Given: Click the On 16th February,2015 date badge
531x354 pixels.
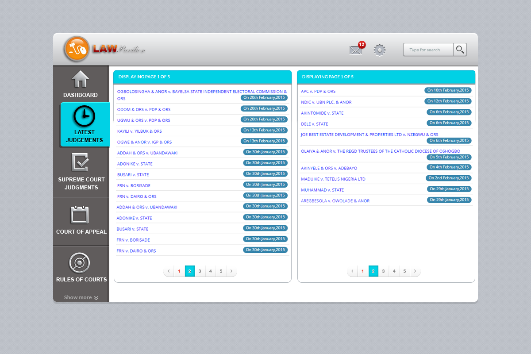Looking at the screenshot, I should (448, 90).
